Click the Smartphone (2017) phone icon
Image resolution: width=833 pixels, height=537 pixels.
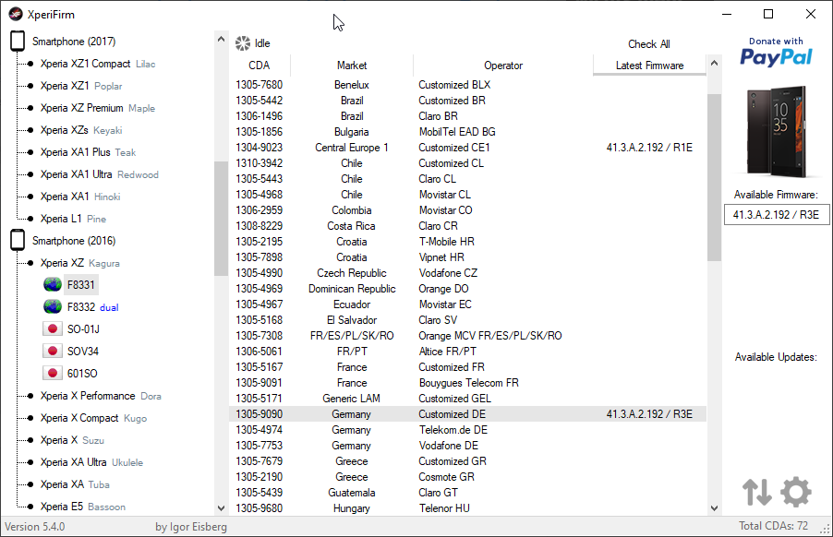pyautogui.click(x=18, y=42)
